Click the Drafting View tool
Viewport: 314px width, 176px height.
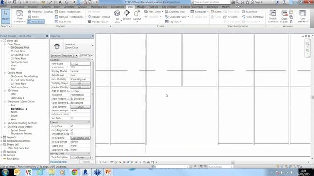tap(175, 12)
